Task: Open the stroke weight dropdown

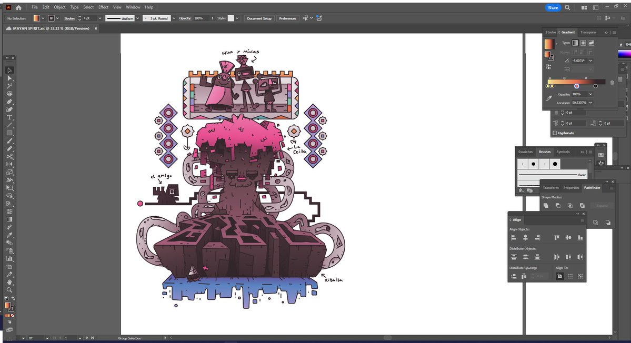Action: (100, 18)
